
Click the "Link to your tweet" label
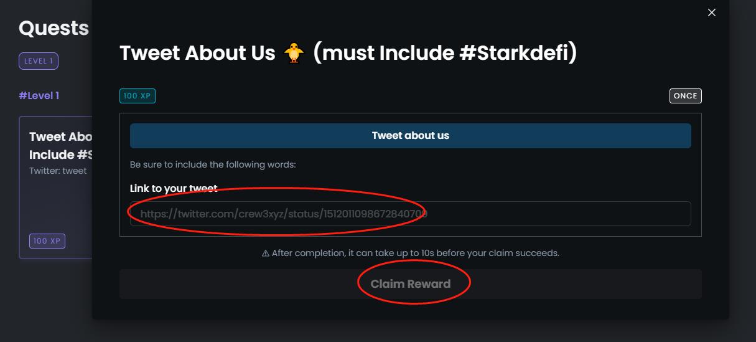174,188
